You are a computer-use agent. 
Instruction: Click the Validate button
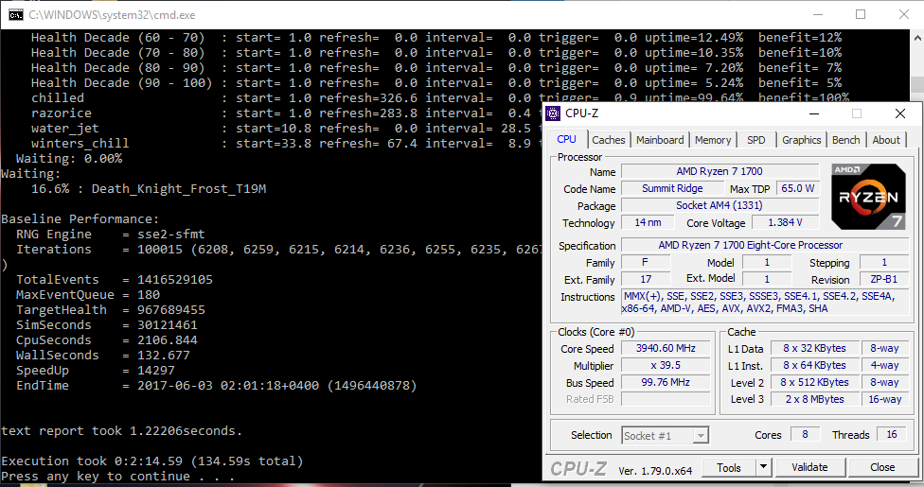(x=809, y=467)
